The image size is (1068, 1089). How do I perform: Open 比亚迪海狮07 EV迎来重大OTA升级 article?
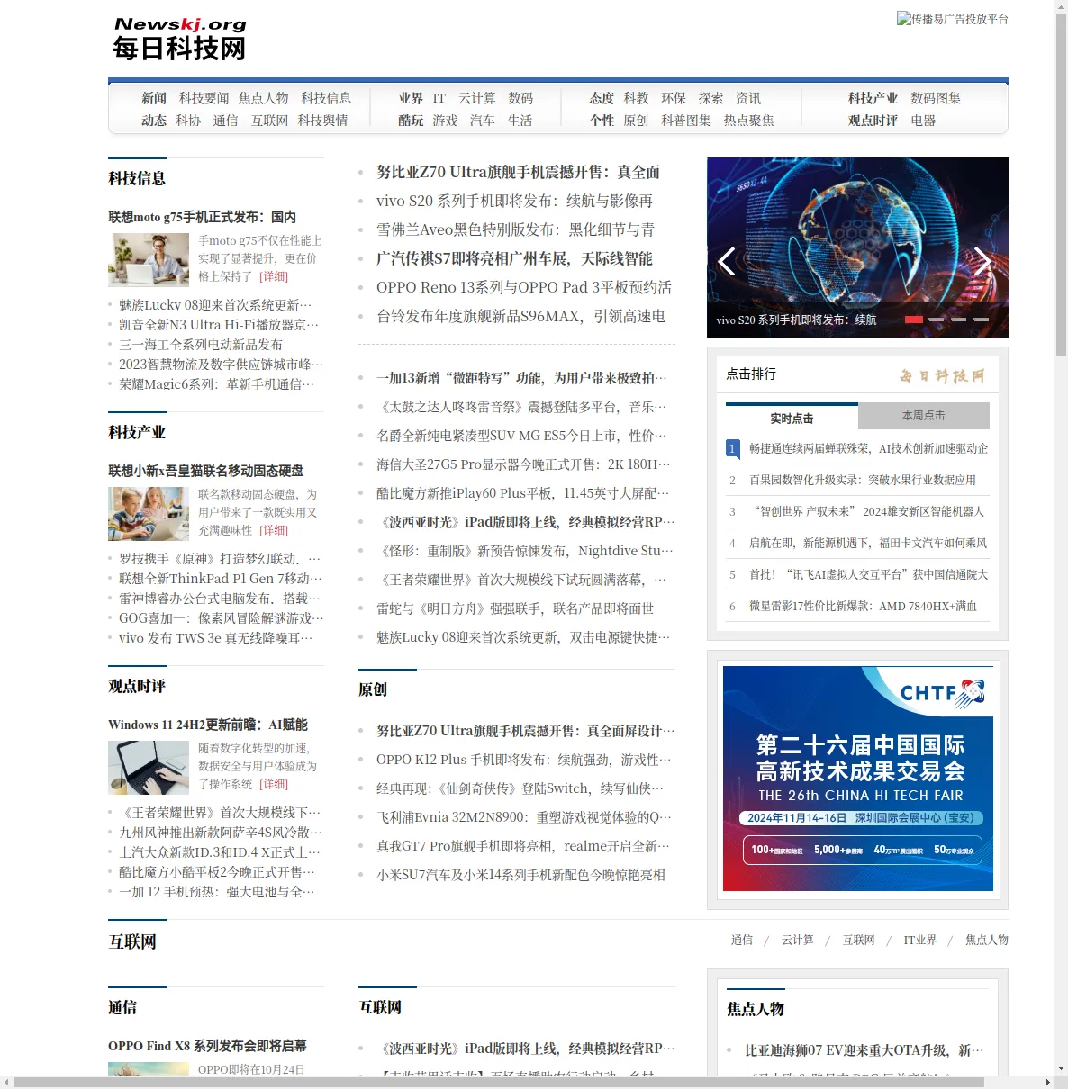pyautogui.click(x=864, y=1050)
